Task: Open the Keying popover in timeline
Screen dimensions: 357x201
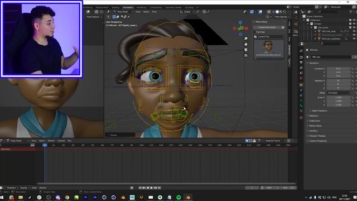Action: [x=25, y=188]
